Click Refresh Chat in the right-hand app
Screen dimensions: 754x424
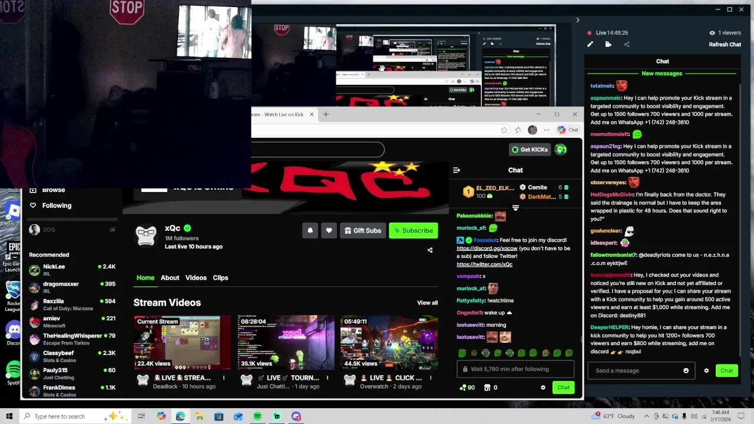[725, 44]
